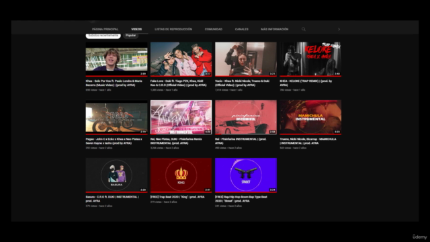430x242 pixels.
Task: Open the VIDEOS tab
Action: [136, 29]
